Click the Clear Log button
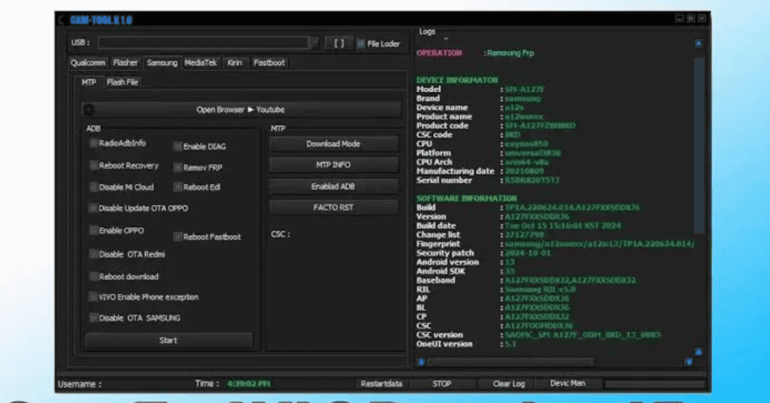This screenshot has height=403, width=770. (x=509, y=384)
